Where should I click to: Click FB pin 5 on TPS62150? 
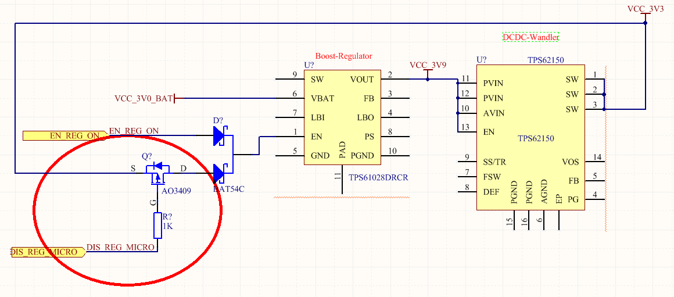[x=594, y=180]
